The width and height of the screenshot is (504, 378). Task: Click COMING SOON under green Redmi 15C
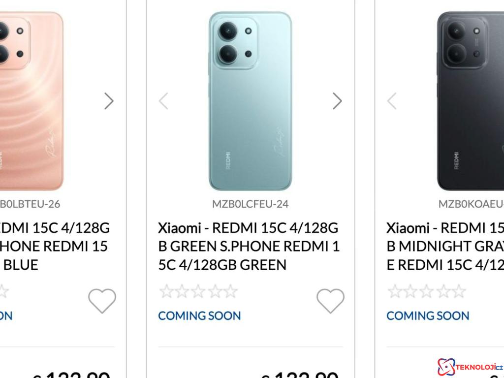point(199,315)
